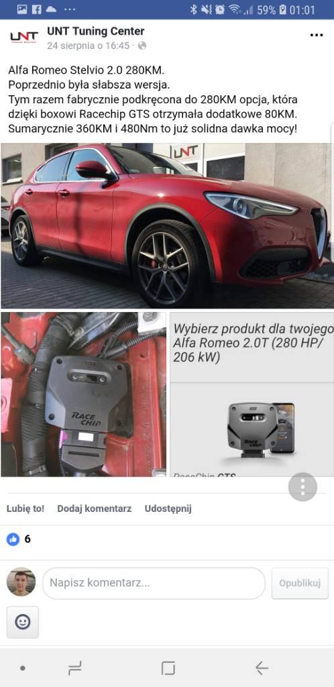This screenshot has width=334, height=687.
Task: Open the Wybierz produkt RaceChip GTS image
Action: tap(252, 394)
